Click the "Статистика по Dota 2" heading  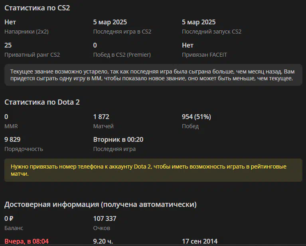[42, 102]
